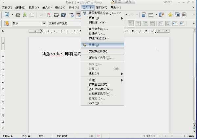197x139 pixels.
Task: Click the 100% zoom level in status bar
Action: point(191,136)
